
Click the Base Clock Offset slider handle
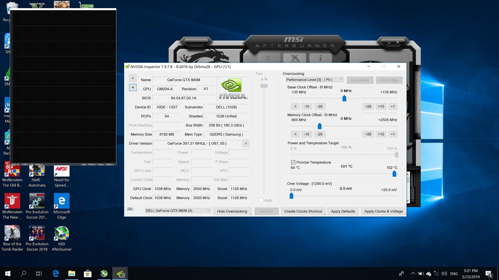(x=344, y=98)
